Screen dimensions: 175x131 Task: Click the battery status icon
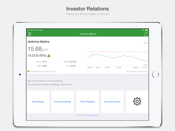(x=146, y=30)
